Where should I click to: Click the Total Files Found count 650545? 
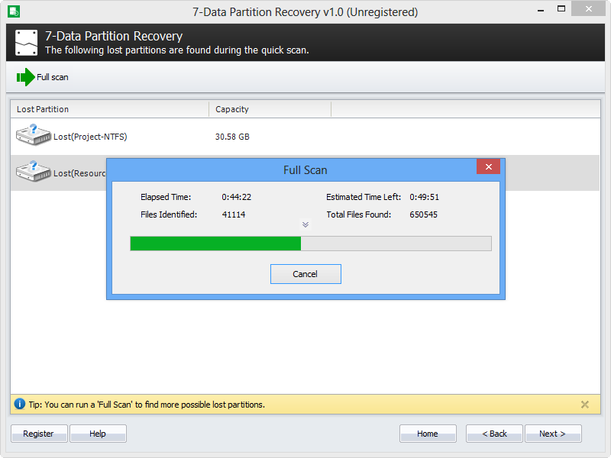click(424, 214)
